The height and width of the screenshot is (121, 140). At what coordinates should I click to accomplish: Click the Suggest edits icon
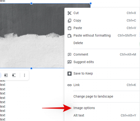pyautogui.click(x=69, y=62)
